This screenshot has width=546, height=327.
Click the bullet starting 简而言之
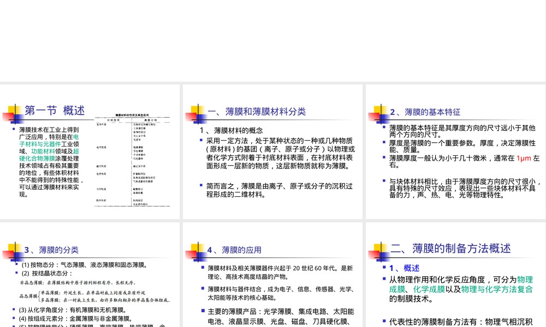280,190
